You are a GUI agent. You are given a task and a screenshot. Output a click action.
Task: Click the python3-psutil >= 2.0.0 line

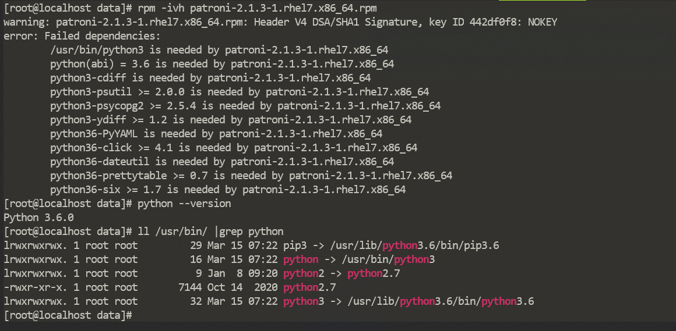(x=240, y=92)
